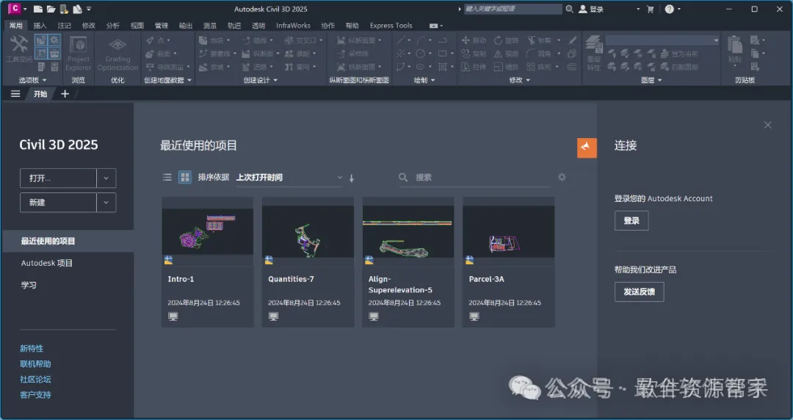Open the layer name combo box in 图层 panel
This screenshot has height=420, width=793.
tap(662, 40)
